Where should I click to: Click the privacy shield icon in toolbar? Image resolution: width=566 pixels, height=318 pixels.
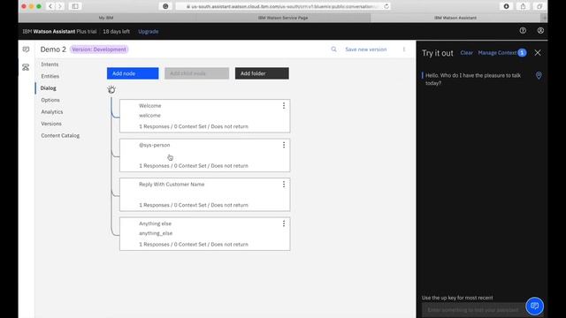[165, 6]
